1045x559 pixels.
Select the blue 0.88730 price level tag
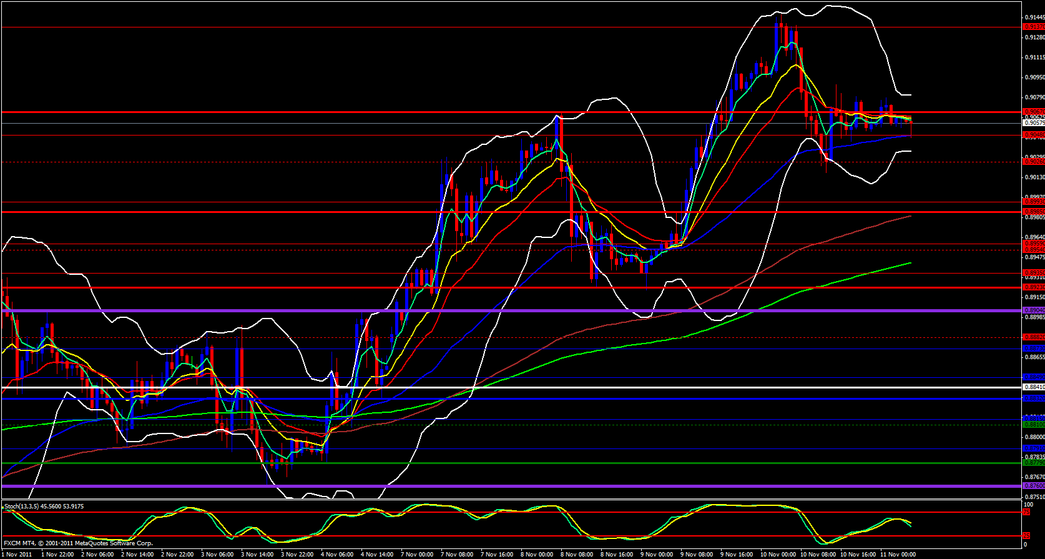click(x=1034, y=349)
